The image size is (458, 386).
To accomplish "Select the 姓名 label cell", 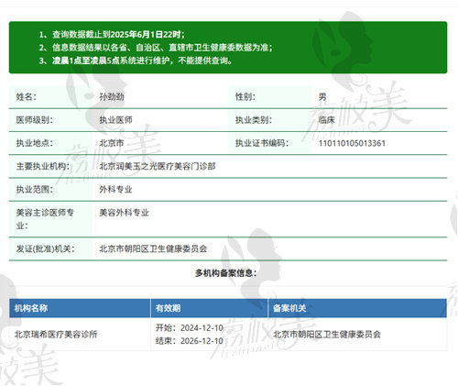I will pyautogui.click(x=50, y=97).
